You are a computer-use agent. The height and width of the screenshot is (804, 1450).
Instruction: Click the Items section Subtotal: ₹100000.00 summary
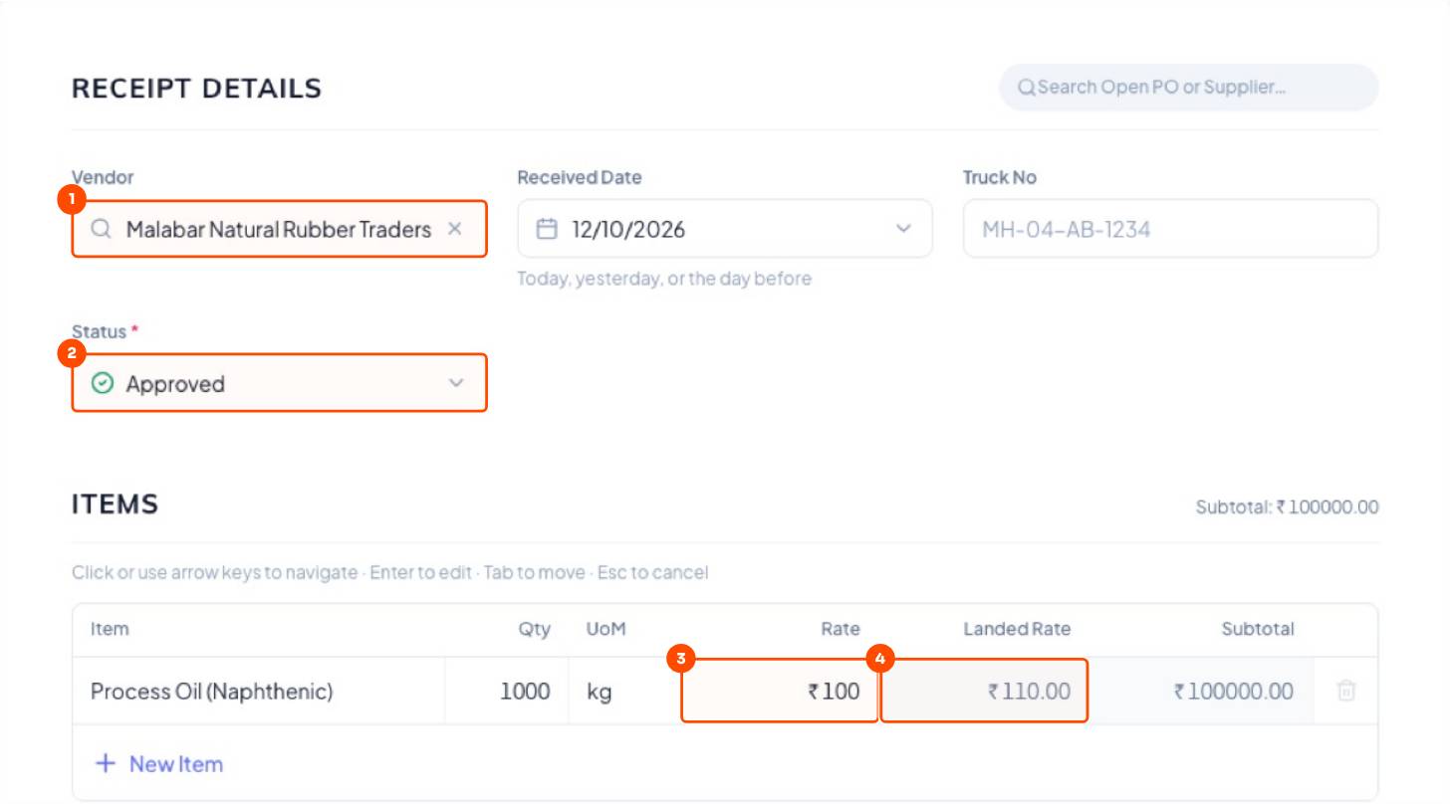(x=1287, y=507)
